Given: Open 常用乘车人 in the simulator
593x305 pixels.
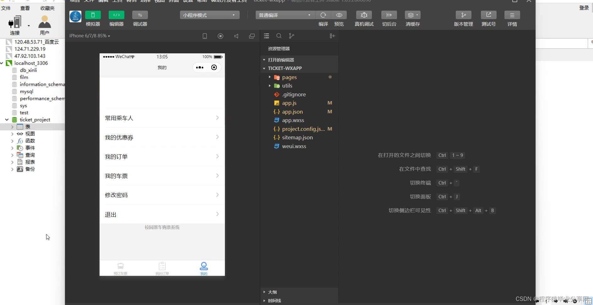Looking at the screenshot, I should tap(162, 118).
